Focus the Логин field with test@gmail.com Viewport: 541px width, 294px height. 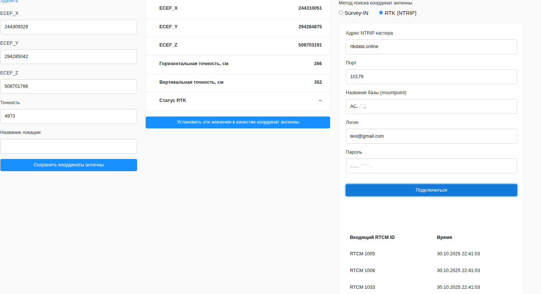(x=431, y=136)
